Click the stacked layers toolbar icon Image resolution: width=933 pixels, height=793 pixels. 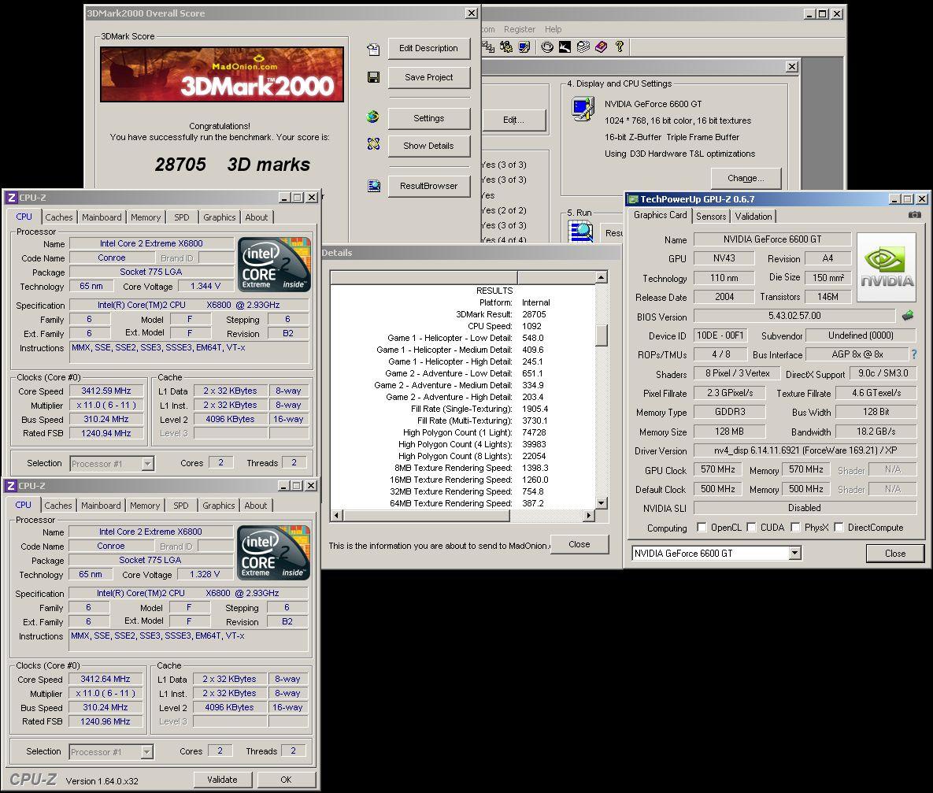point(583,46)
